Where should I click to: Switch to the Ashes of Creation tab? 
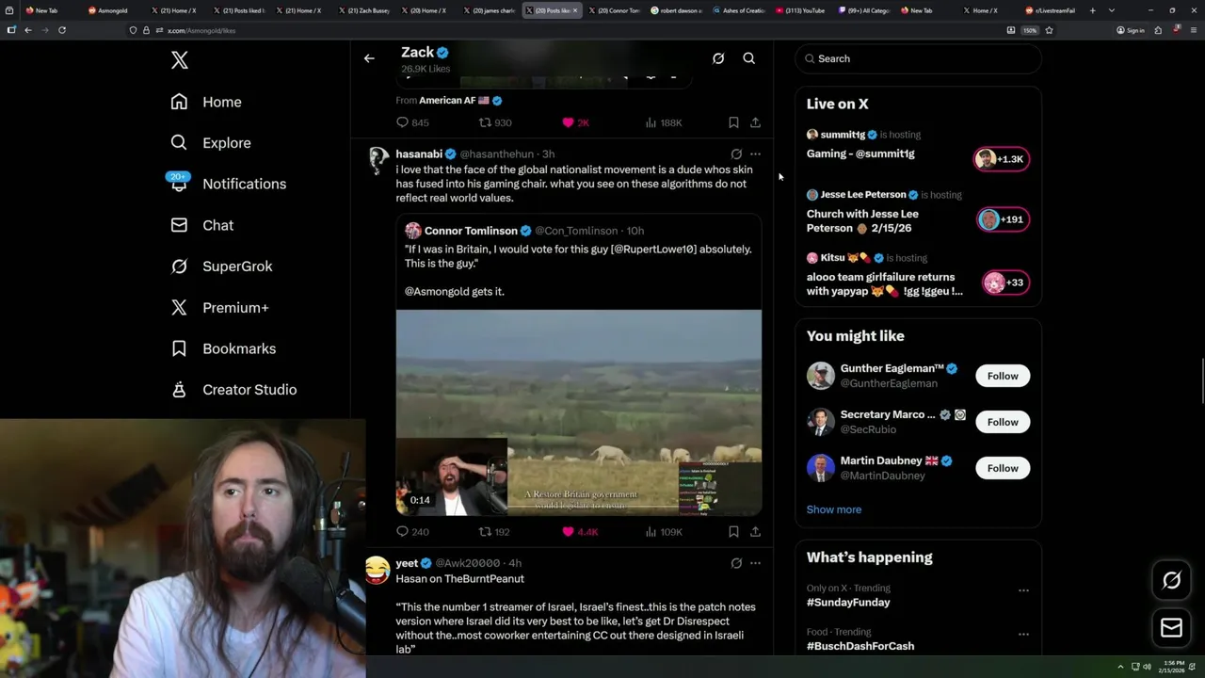click(x=738, y=10)
